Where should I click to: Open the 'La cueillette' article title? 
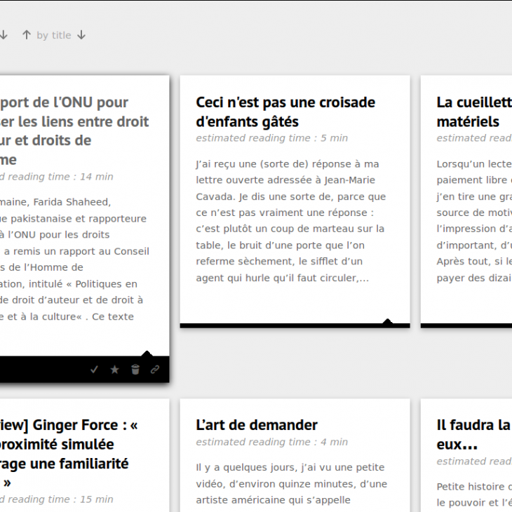(x=473, y=112)
